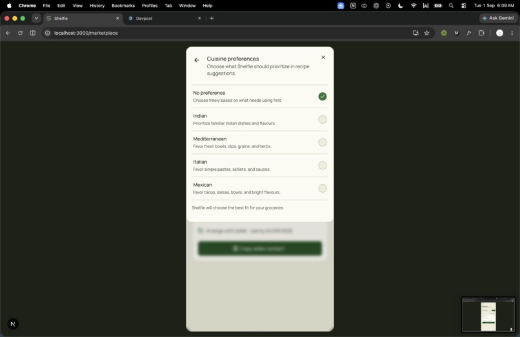Expand the tab search dropdown arrow
The width and height of the screenshot is (520, 337).
pyautogui.click(x=37, y=18)
